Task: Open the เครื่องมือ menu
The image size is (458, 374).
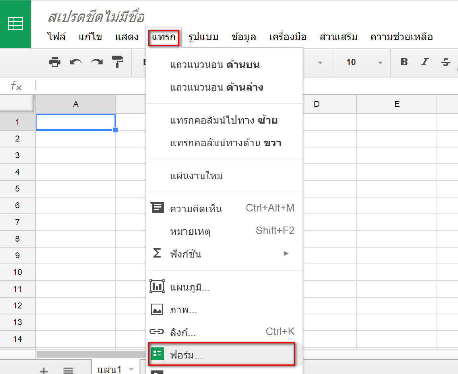Action: click(x=288, y=37)
